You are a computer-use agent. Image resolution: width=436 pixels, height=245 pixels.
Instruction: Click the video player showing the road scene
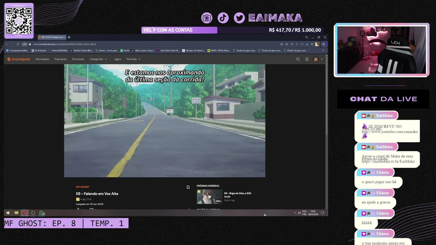pos(165,121)
